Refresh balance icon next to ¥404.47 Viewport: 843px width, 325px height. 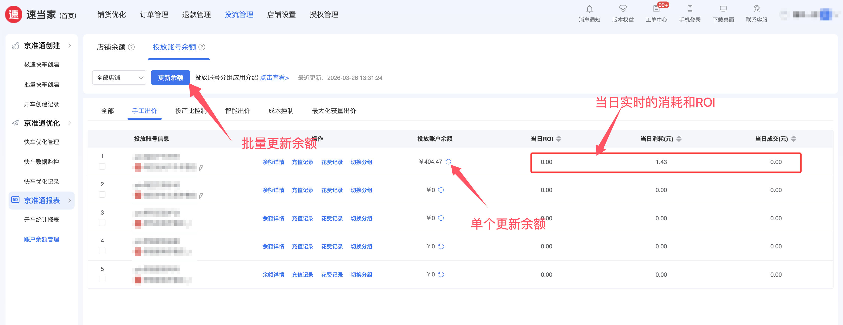tap(448, 162)
